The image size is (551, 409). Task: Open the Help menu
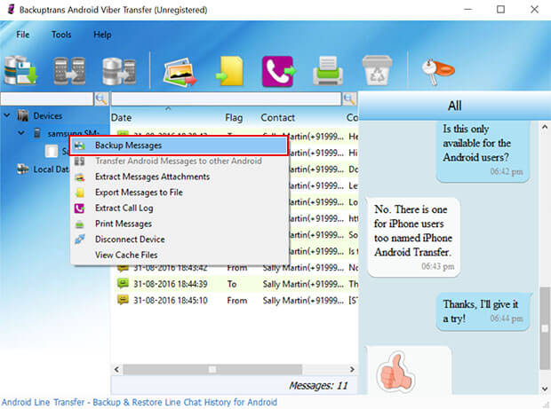click(x=102, y=35)
